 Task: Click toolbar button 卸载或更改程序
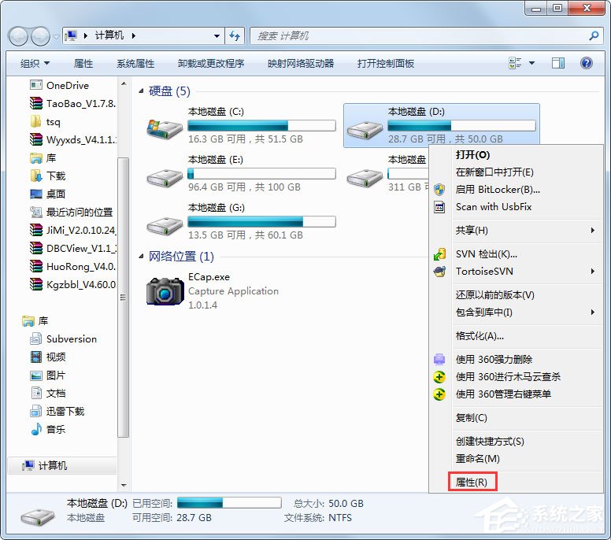pyautogui.click(x=211, y=63)
